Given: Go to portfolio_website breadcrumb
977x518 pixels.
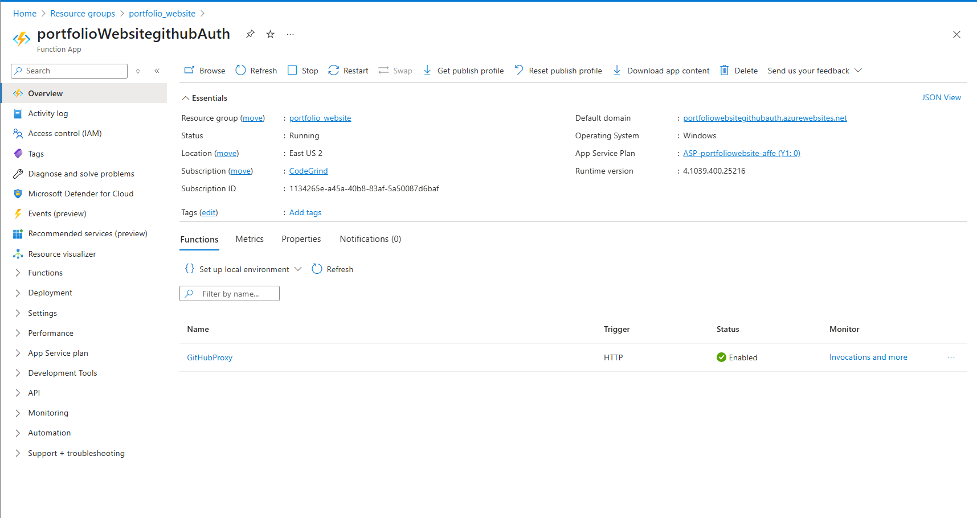Looking at the screenshot, I should 162,14.
